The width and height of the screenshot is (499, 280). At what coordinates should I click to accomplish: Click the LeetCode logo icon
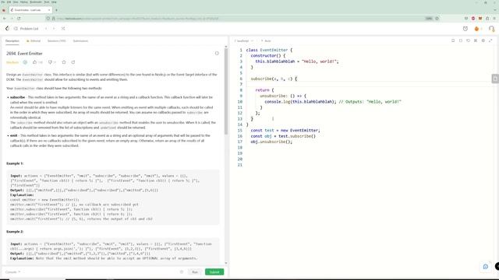[7, 29]
